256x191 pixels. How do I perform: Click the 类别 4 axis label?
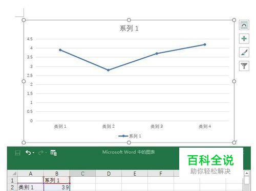[205, 126]
